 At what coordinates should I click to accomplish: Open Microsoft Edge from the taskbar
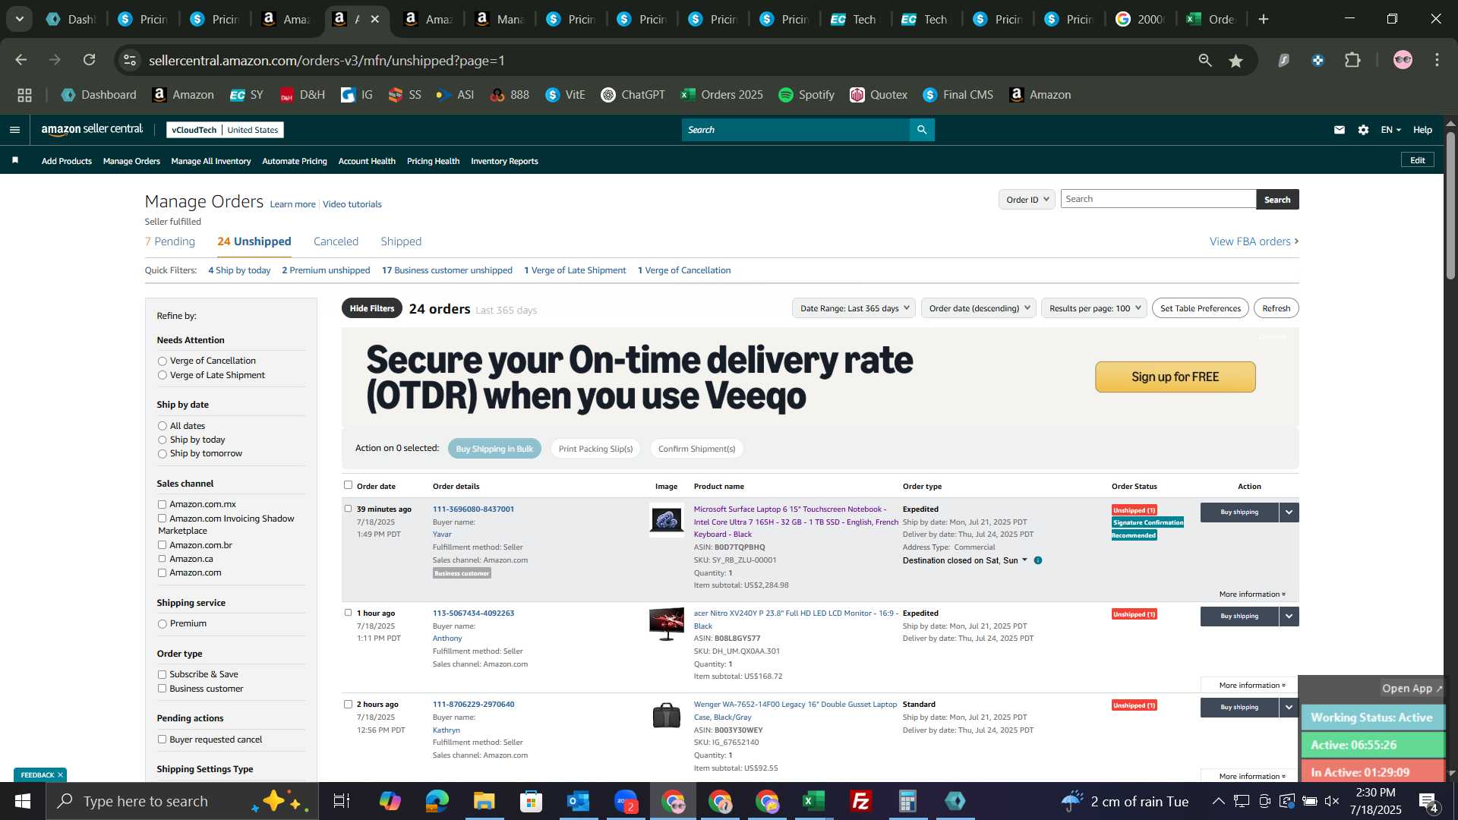[437, 801]
